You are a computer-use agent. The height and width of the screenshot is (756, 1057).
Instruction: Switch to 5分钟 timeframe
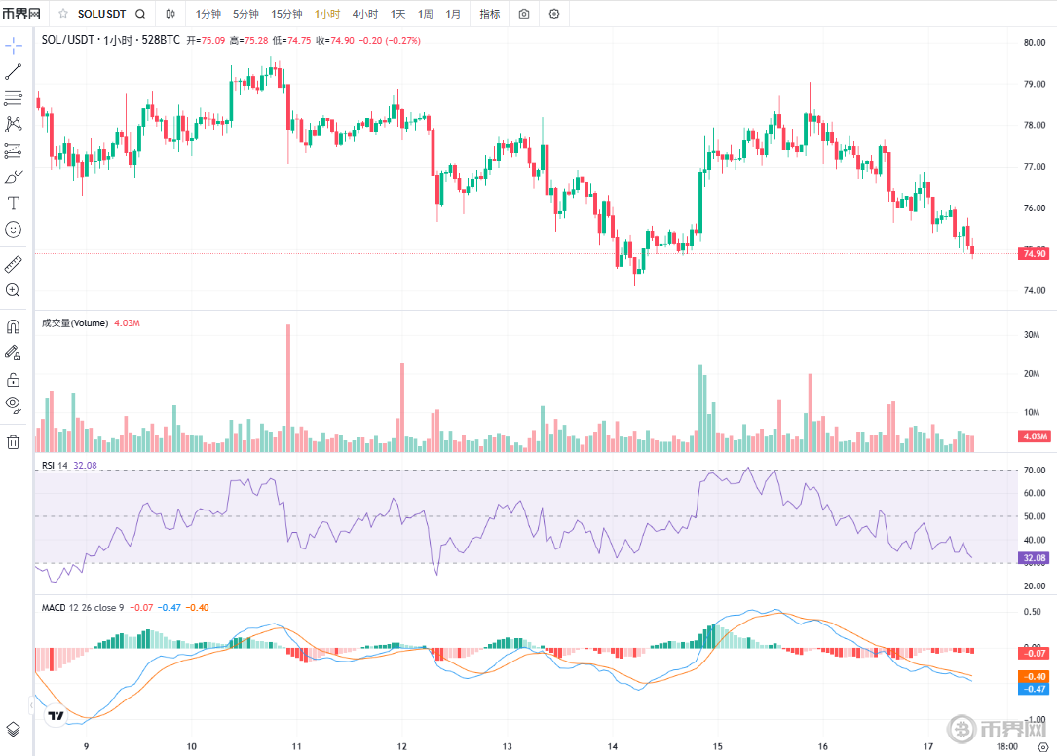click(x=246, y=14)
